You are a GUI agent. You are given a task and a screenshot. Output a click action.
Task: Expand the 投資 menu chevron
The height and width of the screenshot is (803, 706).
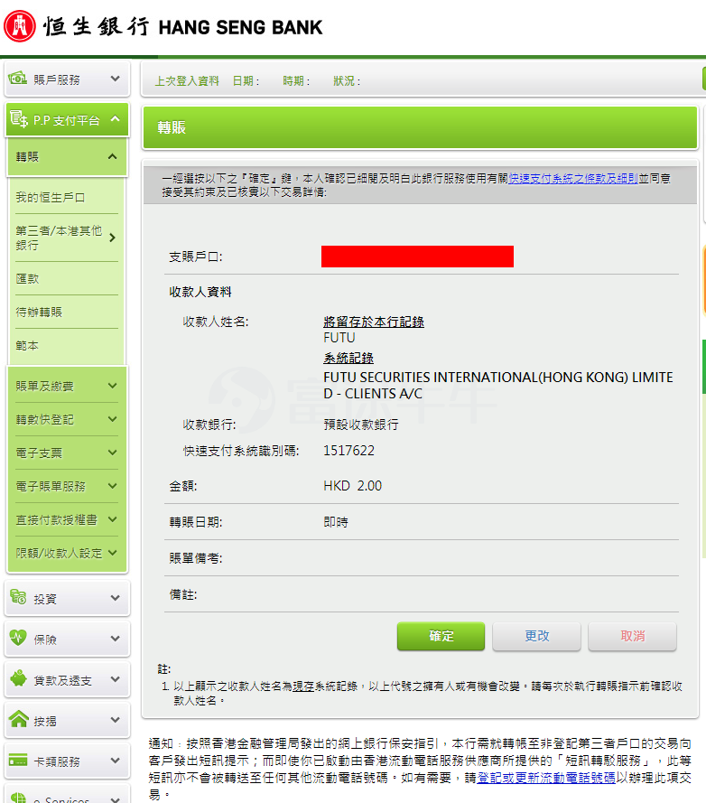[x=116, y=598]
